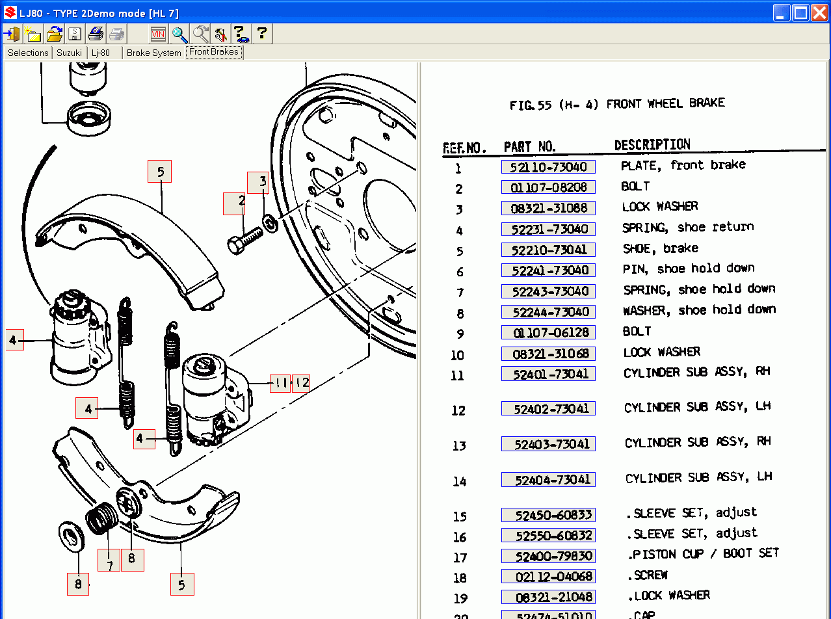Select callout 8 beneath the loose washer
This screenshot has height=619, width=831.
(78, 583)
